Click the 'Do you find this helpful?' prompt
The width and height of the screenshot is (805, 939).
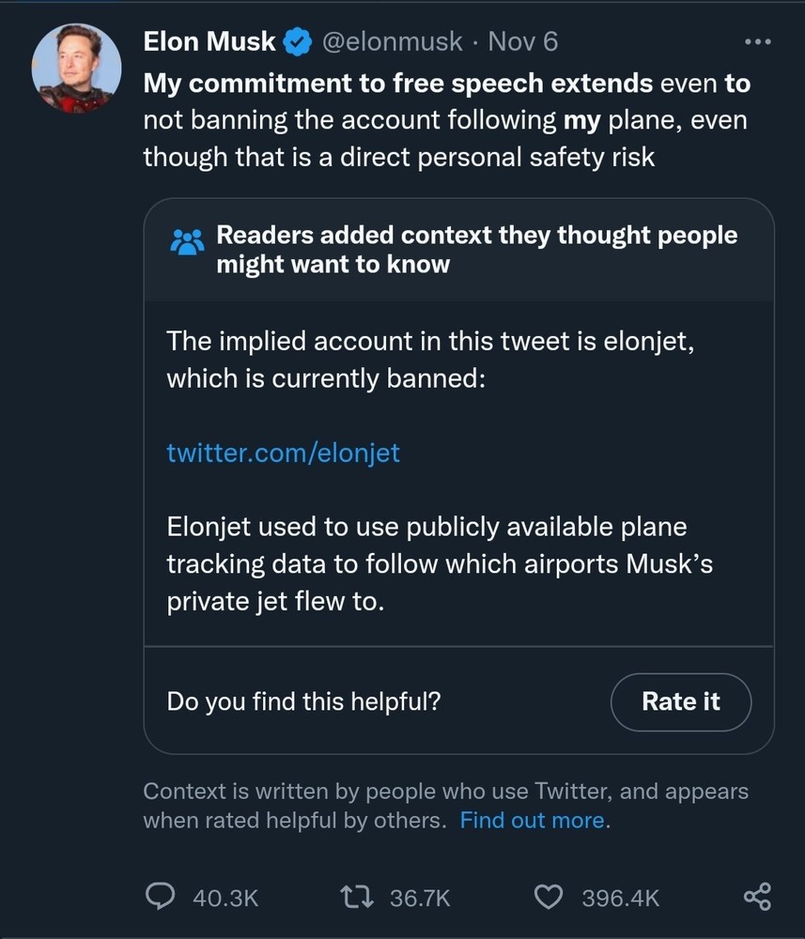tap(303, 701)
